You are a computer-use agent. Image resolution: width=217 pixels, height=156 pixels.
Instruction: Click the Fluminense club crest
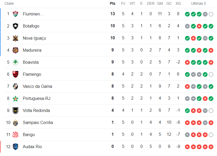pyautogui.click(x=15, y=14)
